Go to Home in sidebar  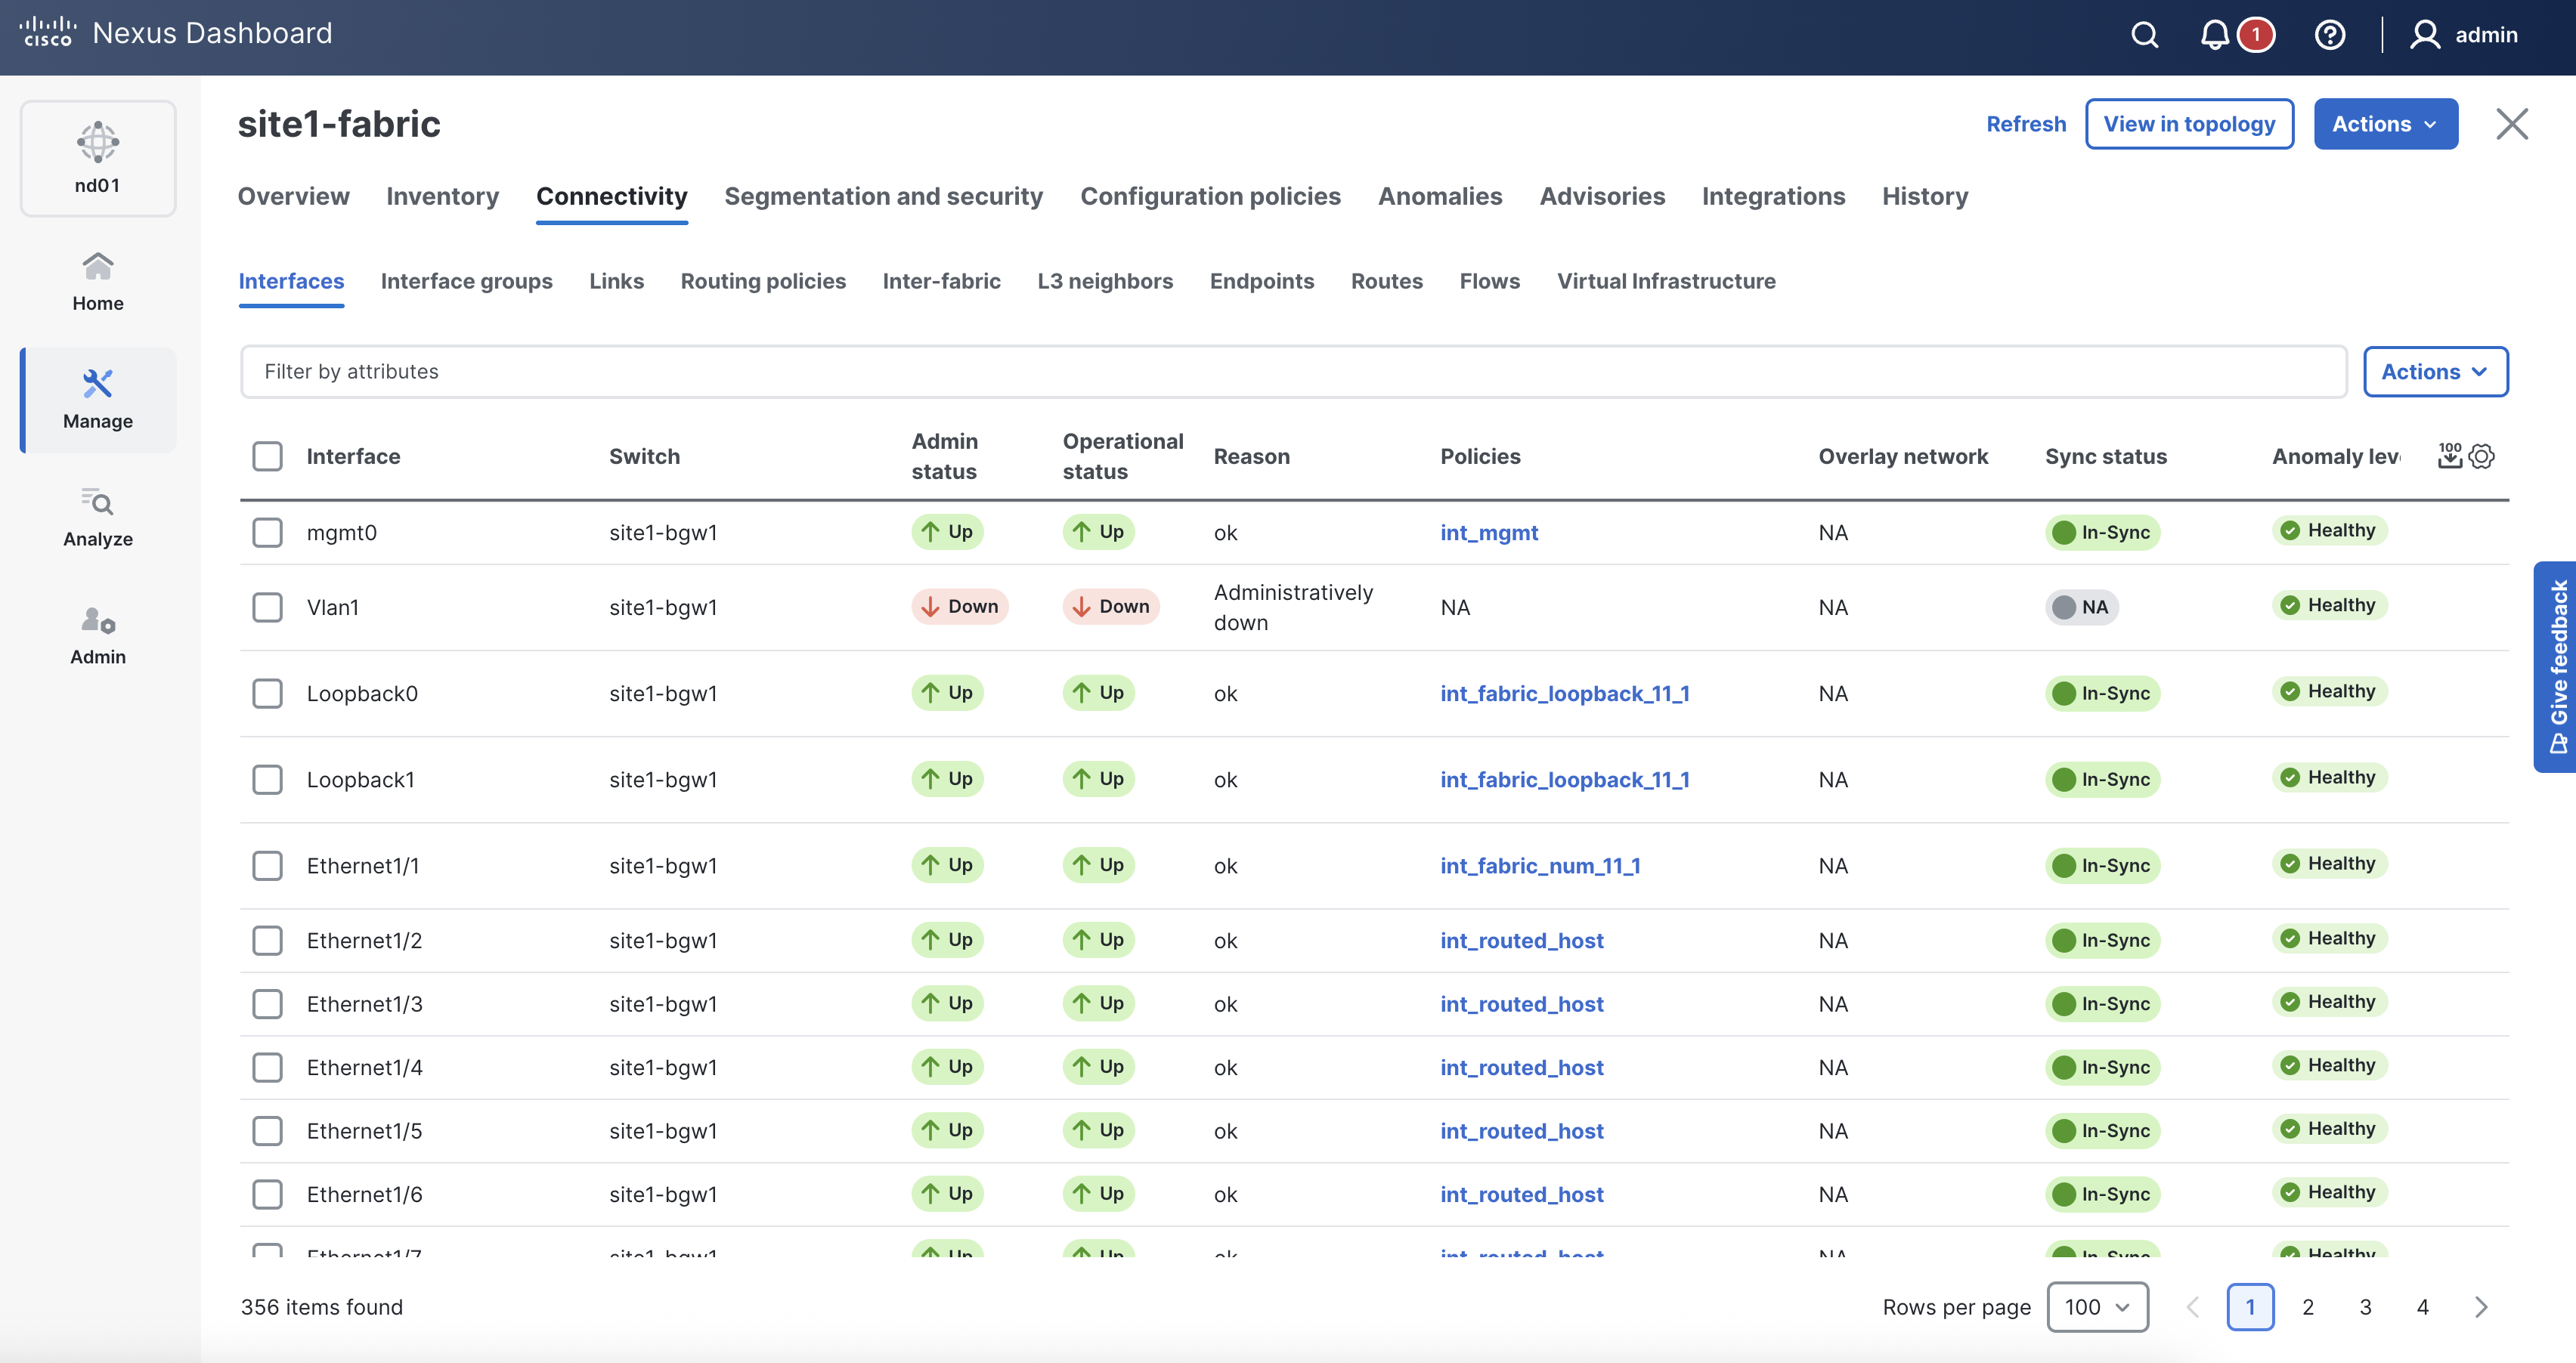[x=98, y=282]
